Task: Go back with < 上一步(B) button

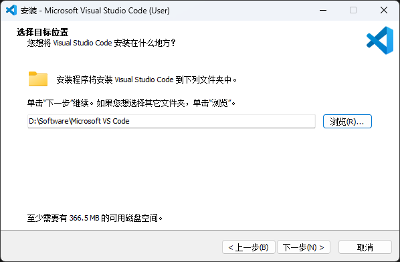Action: 248,247
